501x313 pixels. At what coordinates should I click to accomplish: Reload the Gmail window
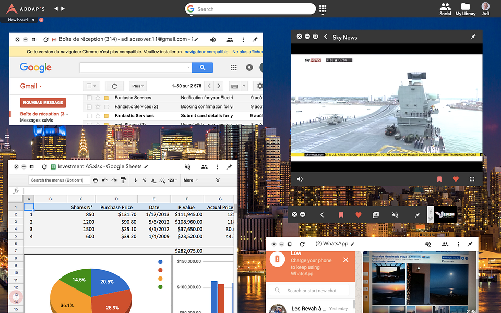coord(46,40)
